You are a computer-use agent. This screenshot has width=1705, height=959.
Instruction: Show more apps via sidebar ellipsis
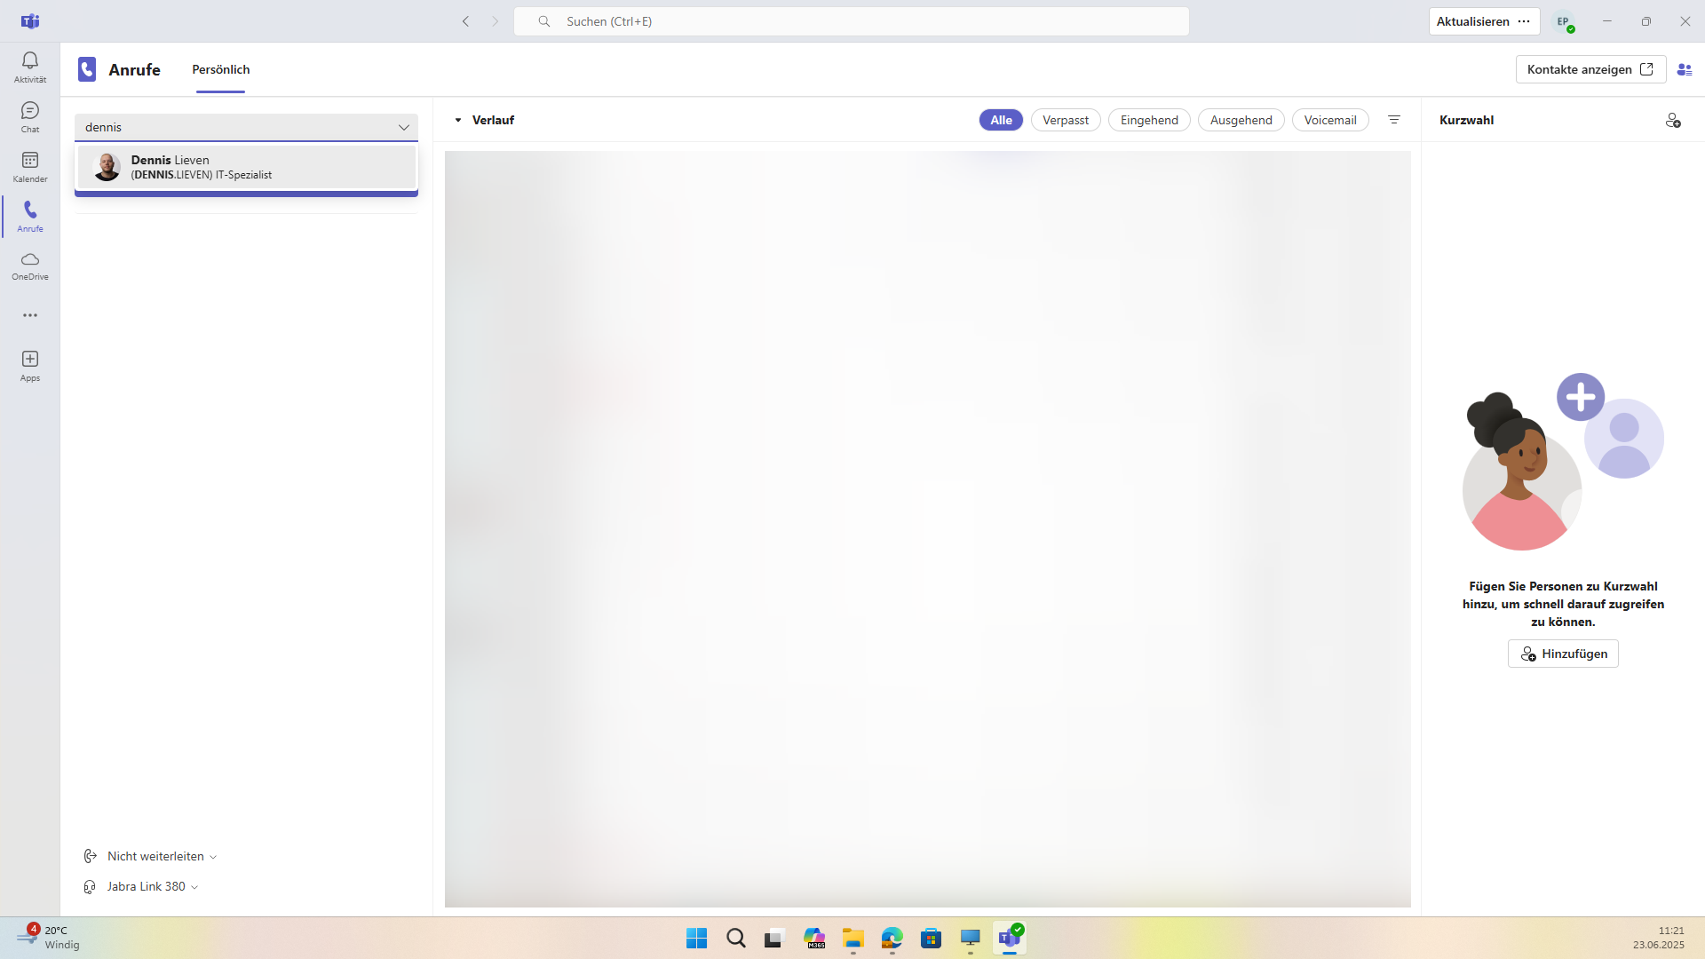(30, 315)
